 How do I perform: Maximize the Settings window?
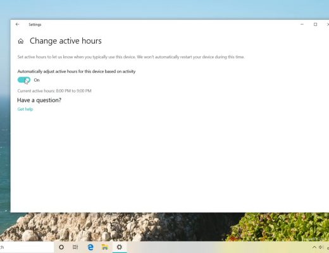315,25
